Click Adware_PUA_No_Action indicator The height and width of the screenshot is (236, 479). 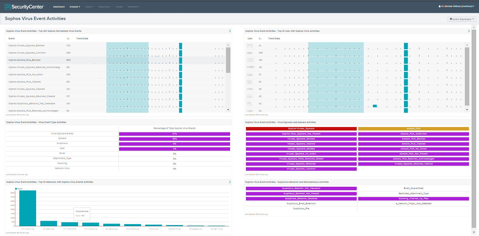click(413, 149)
